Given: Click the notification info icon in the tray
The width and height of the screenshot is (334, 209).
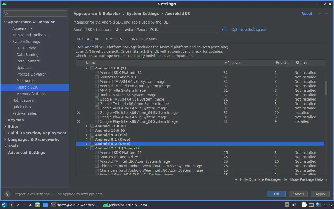Looking at the screenshot, I should (318, 205).
